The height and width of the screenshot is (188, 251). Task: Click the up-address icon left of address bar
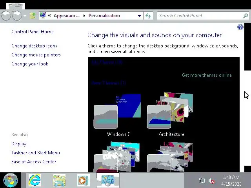(33, 16)
